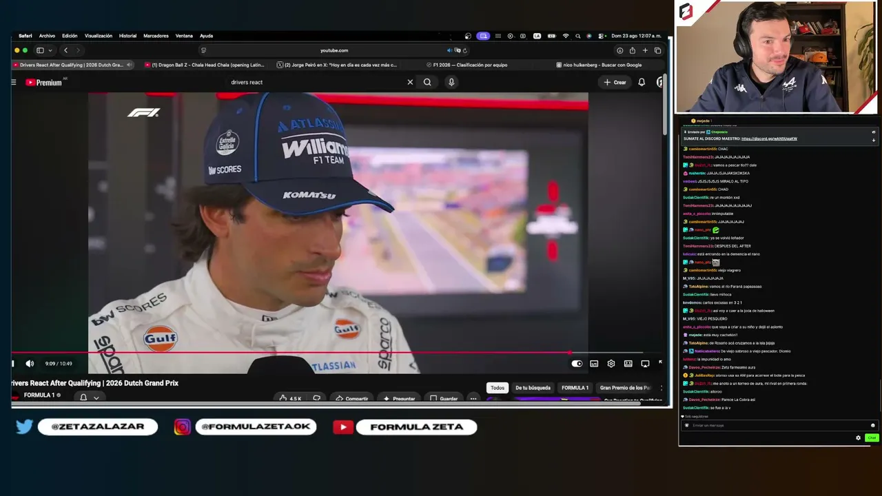Collapse the pinned chat message arrow
The height and width of the screenshot is (496, 882).
874,140
